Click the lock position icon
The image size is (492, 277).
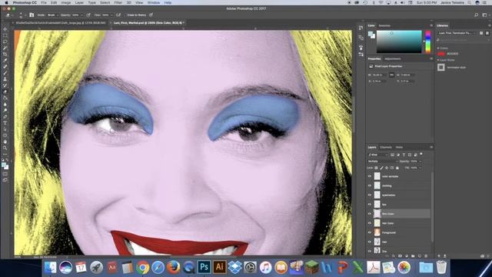[x=387, y=168]
